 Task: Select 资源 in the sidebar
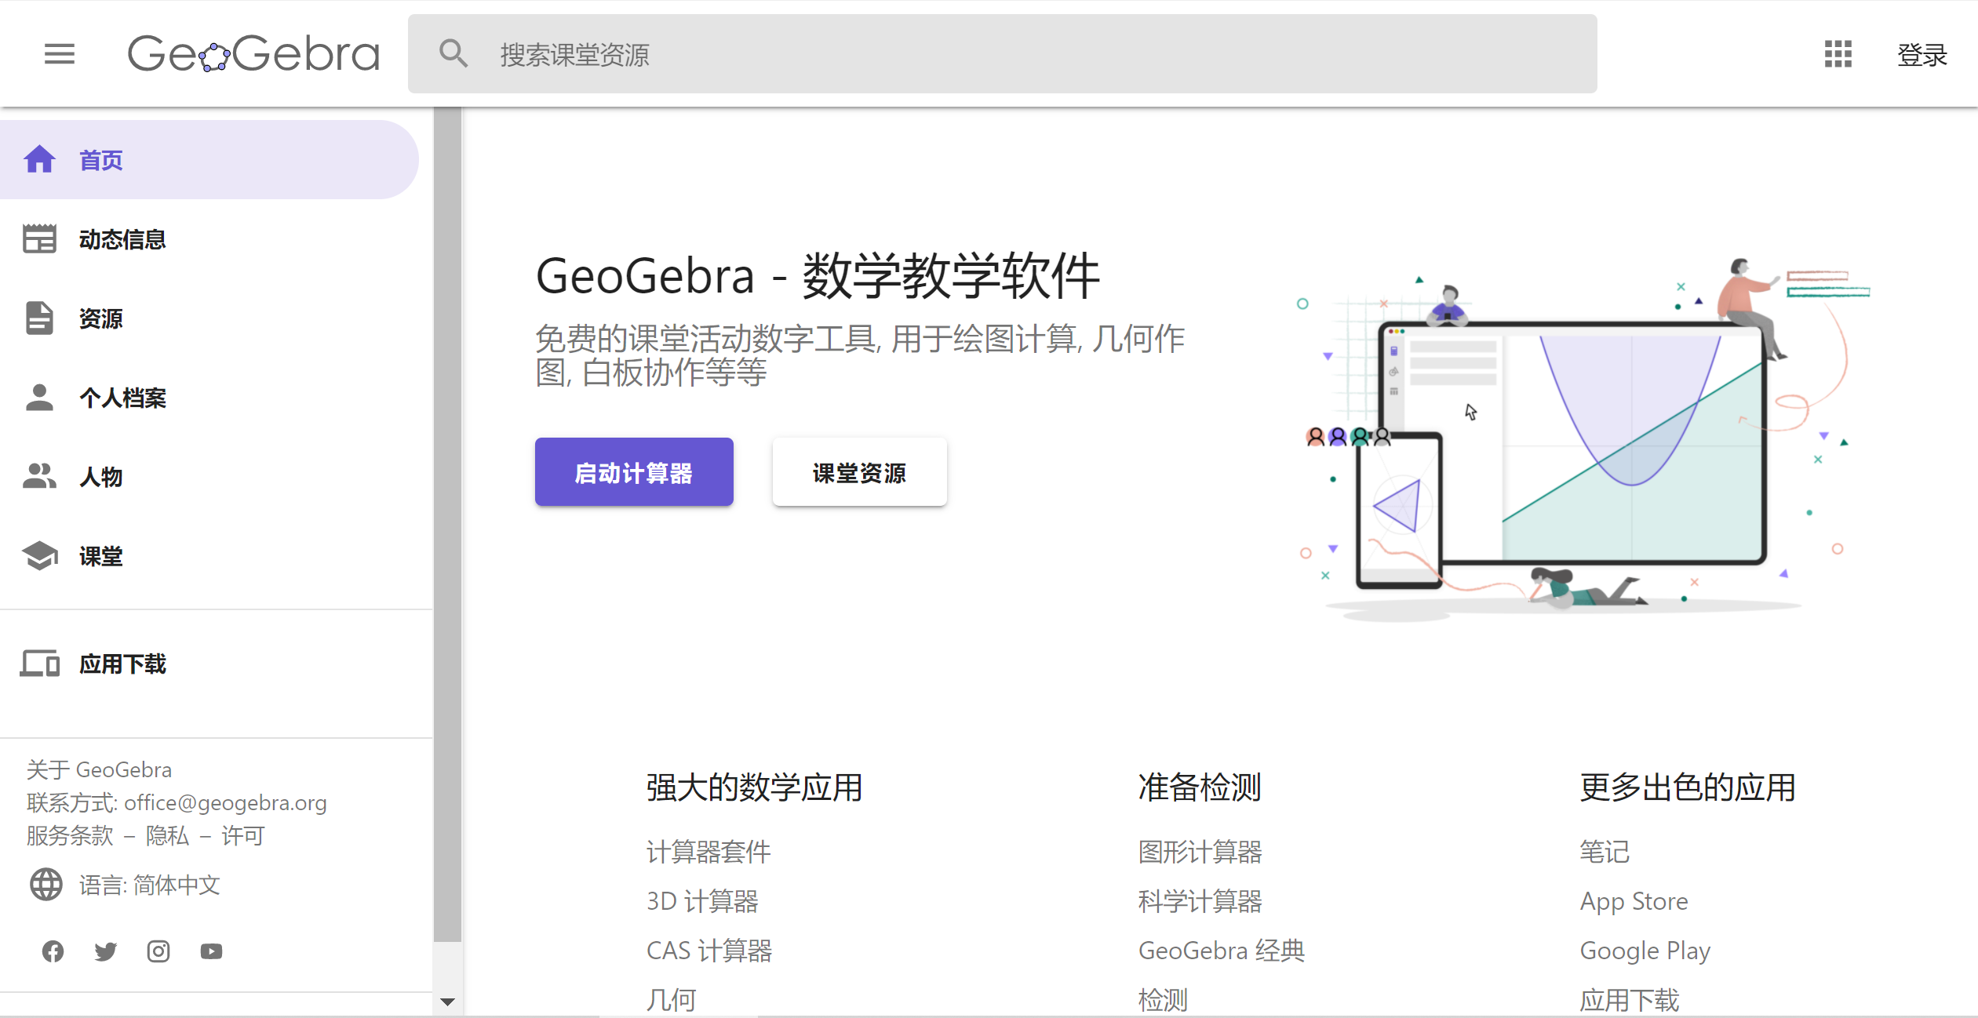100,318
